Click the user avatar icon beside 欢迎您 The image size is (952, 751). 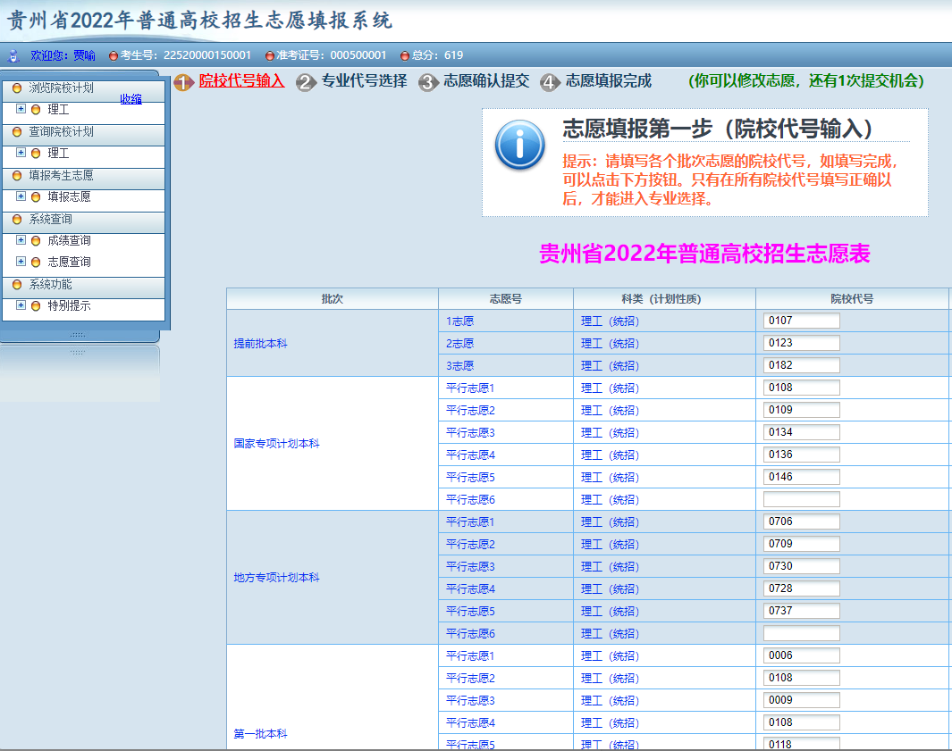click(13, 55)
